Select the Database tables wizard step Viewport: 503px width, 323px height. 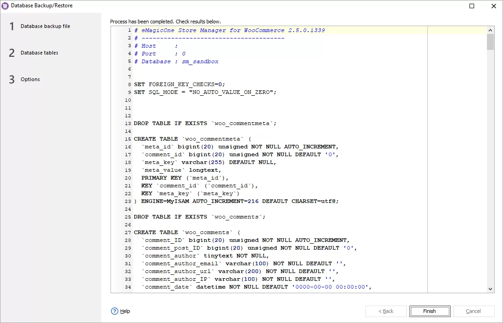pyautogui.click(x=39, y=53)
